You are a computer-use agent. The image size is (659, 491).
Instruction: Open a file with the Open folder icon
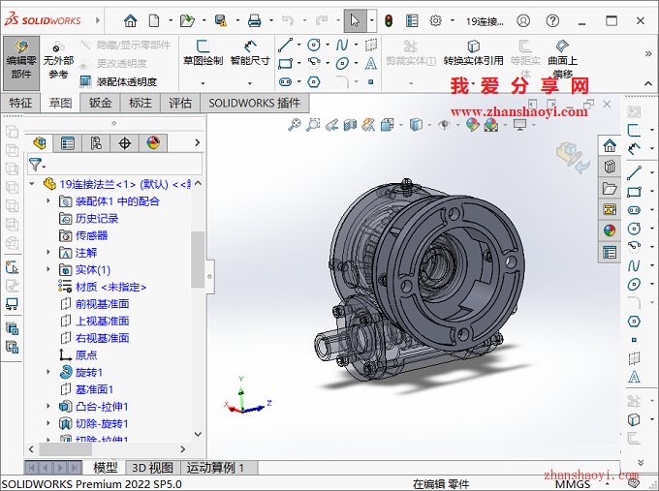point(187,20)
